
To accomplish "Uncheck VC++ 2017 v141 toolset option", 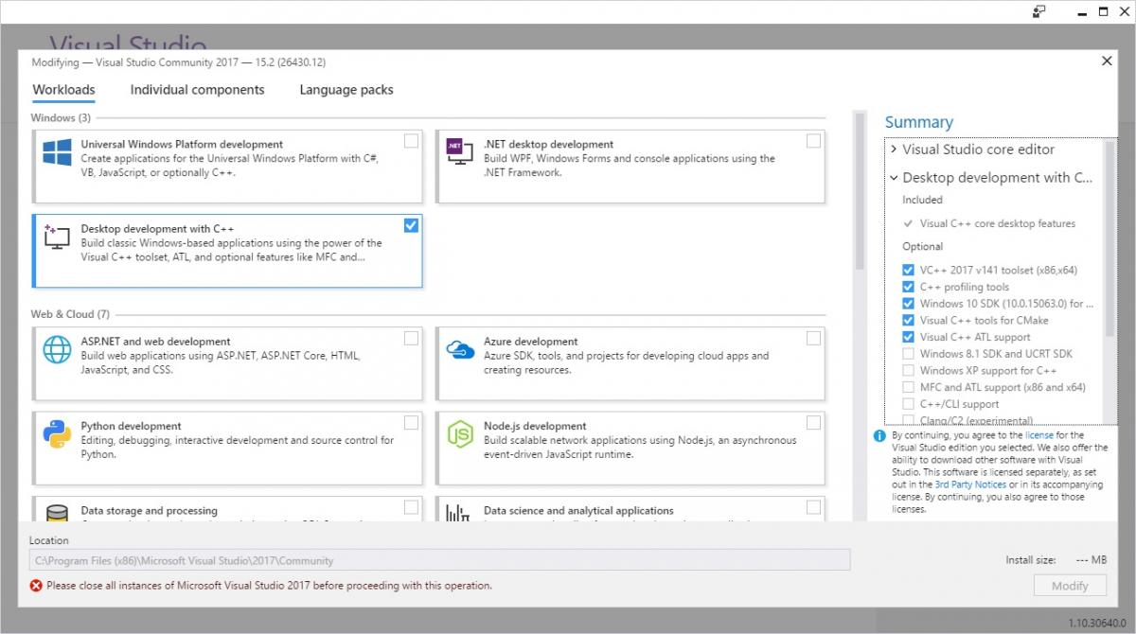I will pos(909,271).
